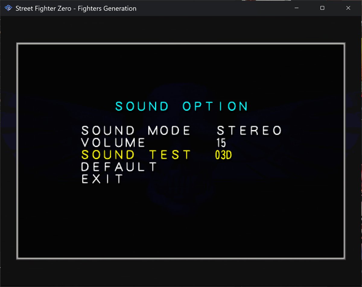Screen dimensions: 362x287
Task: Click the SOUND OPTION heading
Action: [x=182, y=106]
